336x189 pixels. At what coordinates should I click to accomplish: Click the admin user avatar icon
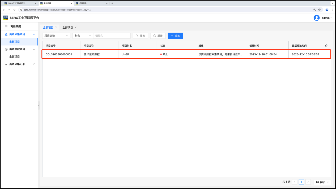click(x=316, y=18)
